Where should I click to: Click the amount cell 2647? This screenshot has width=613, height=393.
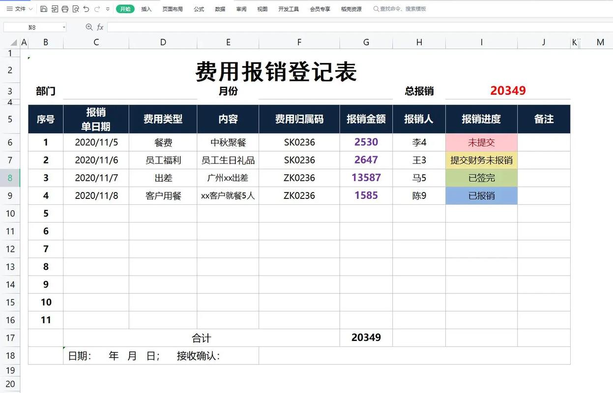pyautogui.click(x=366, y=160)
